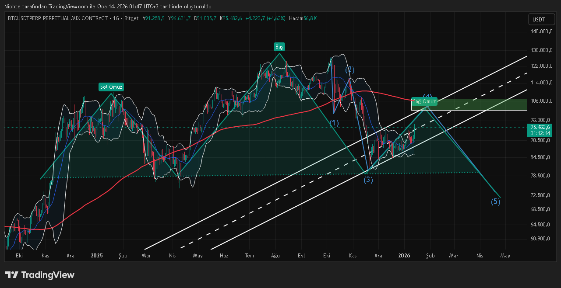The image size is (561, 288).
Task: Click the BTCUSDTPERP PERPETUAL MIX CONTRACT symbol title
Action: point(58,18)
